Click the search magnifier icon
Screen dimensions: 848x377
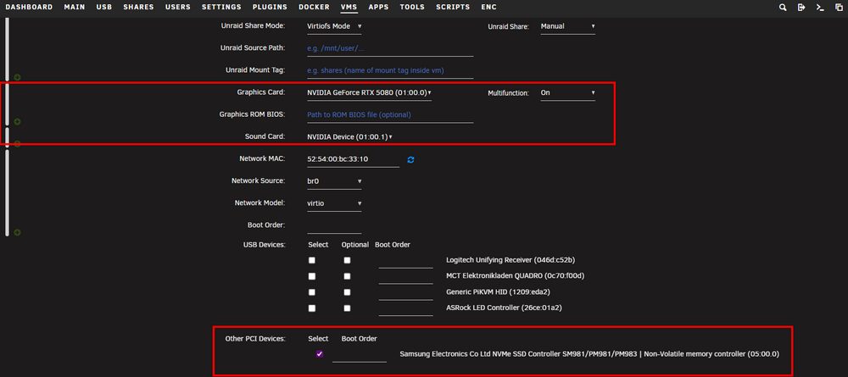coord(783,8)
